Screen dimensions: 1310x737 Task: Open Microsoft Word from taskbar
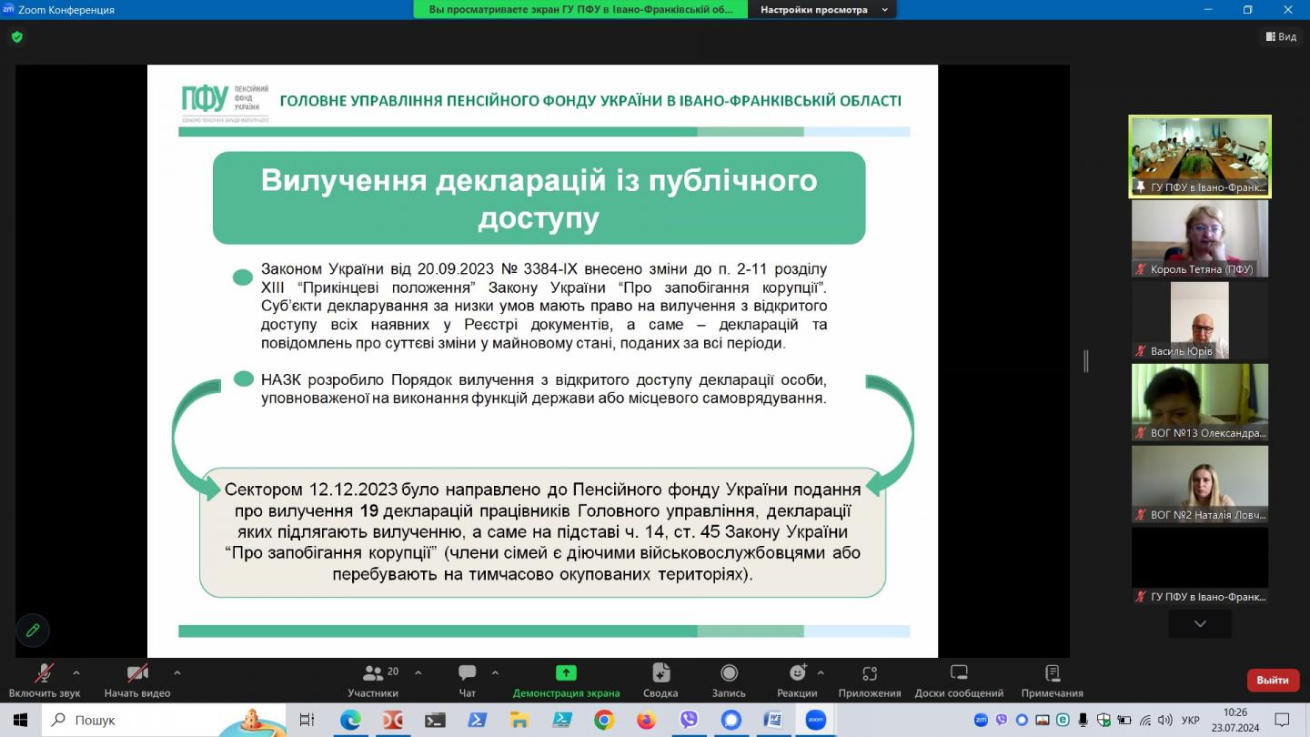(773, 720)
